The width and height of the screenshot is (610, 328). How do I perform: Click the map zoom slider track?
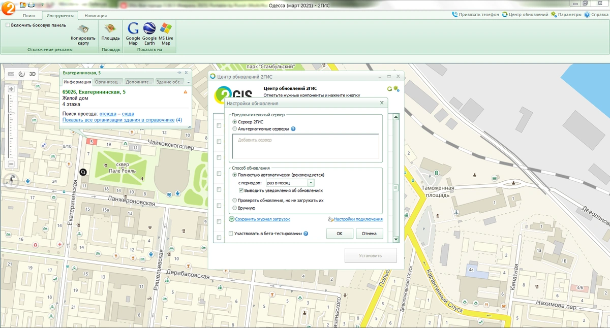(11, 126)
